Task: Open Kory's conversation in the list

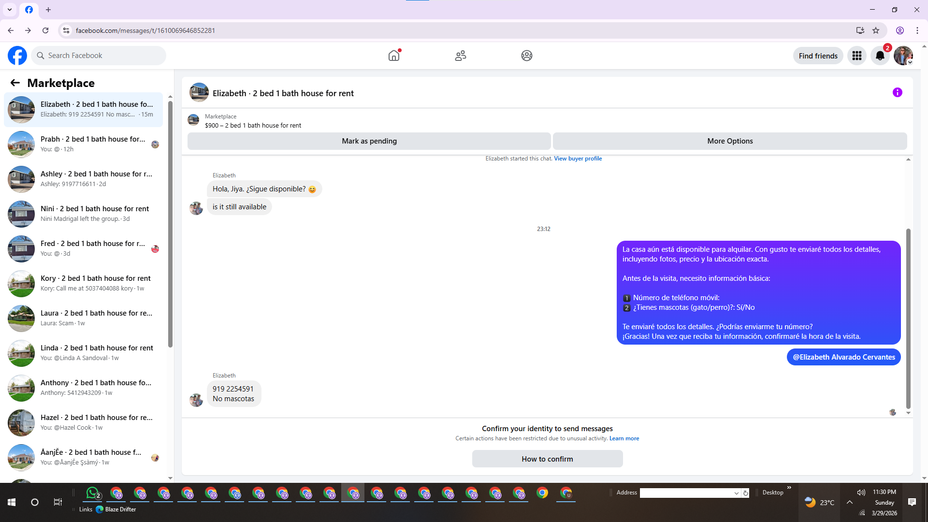Action: point(83,284)
